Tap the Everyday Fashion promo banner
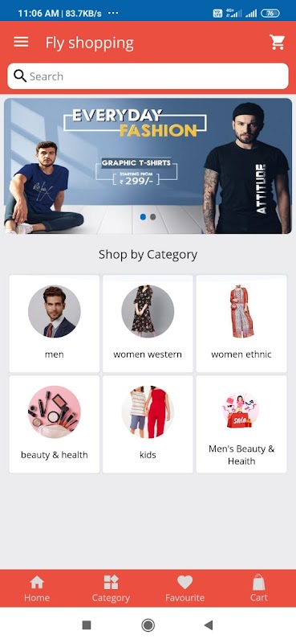The image size is (296, 643). [x=148, y=166]
